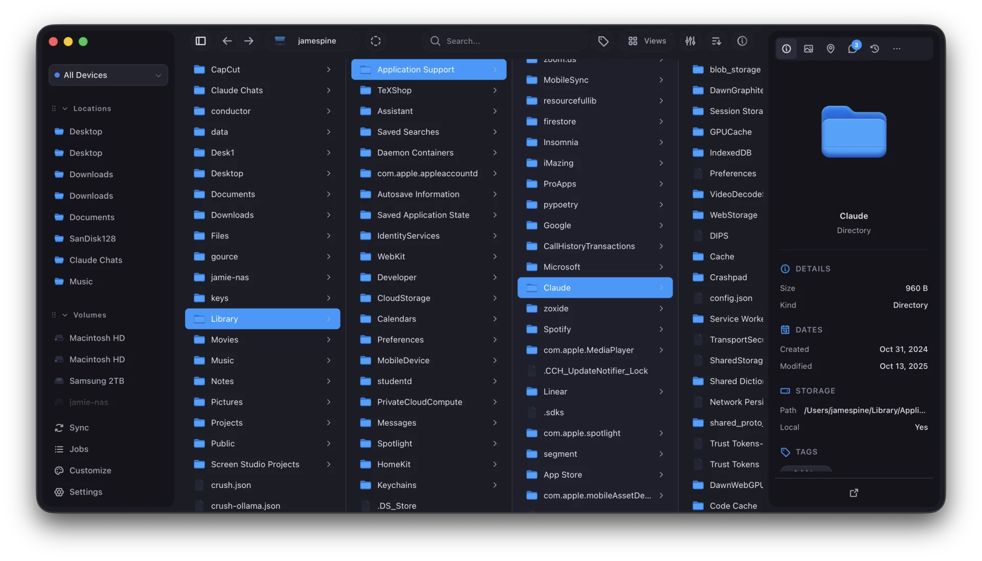Open the All Devices dropdown

(x=108, y=75)
